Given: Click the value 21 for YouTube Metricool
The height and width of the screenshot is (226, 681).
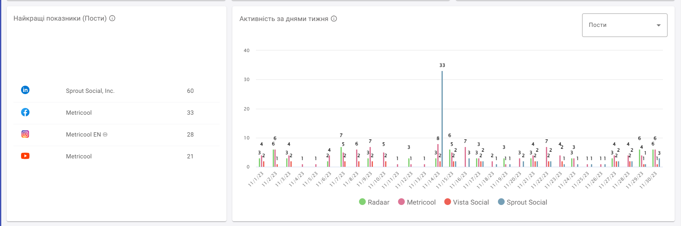Looking at the screenshot, I should point(190,156).
